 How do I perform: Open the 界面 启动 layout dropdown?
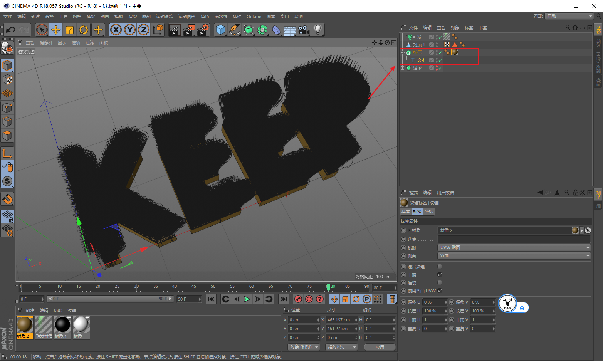pyautogui.click(x=569, y=16)
